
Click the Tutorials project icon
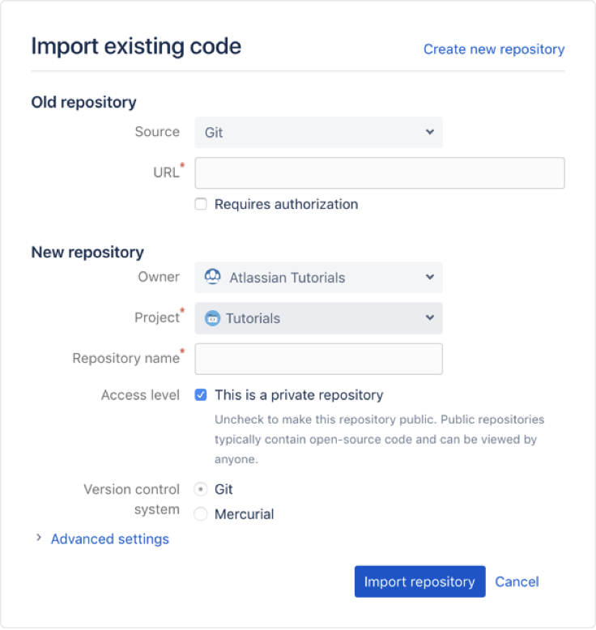click(212, 318)
